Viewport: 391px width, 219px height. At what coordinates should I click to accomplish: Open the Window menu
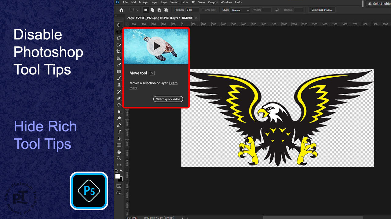coord(226,2)
